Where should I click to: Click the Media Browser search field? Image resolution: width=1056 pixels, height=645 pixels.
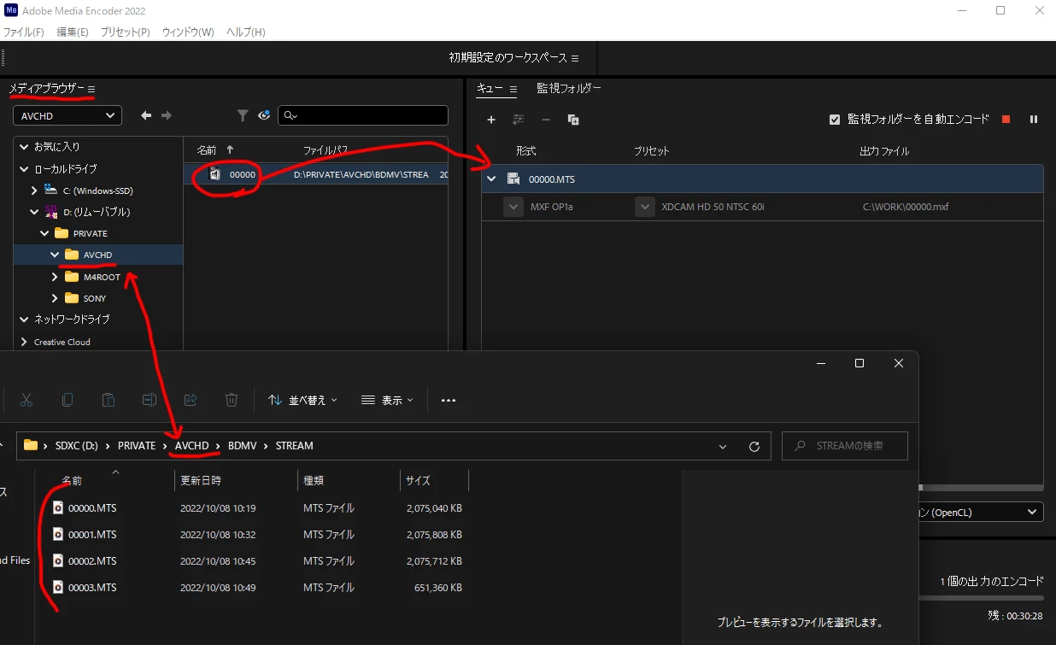pos(363,115)
